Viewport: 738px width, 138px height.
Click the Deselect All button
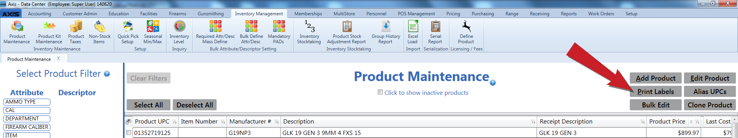tap(194, 105)
